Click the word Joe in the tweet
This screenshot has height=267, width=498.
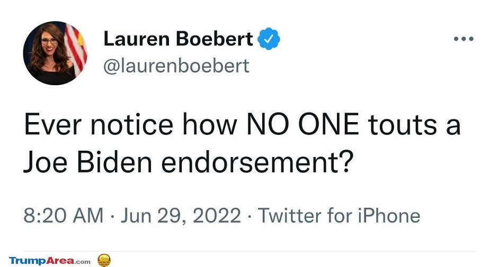coord(46,163)
